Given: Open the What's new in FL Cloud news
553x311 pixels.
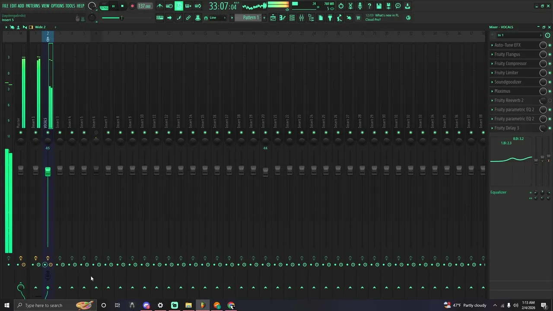Looking at the screenshot, I should tap(382, 18).
